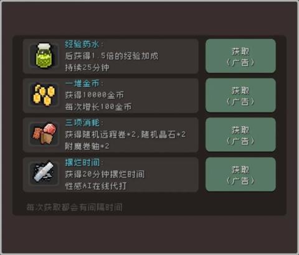Click the 持续25分钟 duration line
Image resolution: width=299 pixels, height=255 pixels.
coord(87,68)
